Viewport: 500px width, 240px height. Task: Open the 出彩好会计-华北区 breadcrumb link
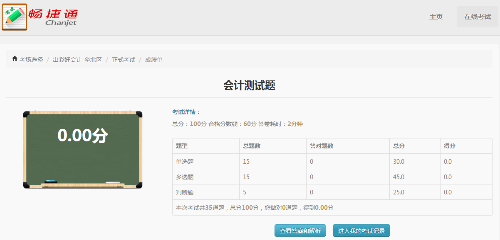point(77,60)
